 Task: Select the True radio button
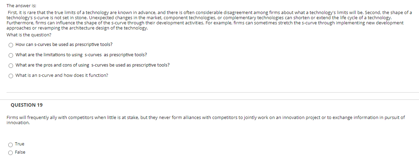[11, 144]
